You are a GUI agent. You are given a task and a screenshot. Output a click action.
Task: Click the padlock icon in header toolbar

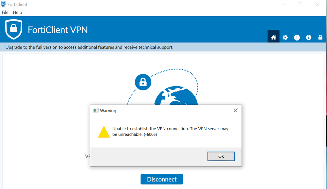coord(320,37)
